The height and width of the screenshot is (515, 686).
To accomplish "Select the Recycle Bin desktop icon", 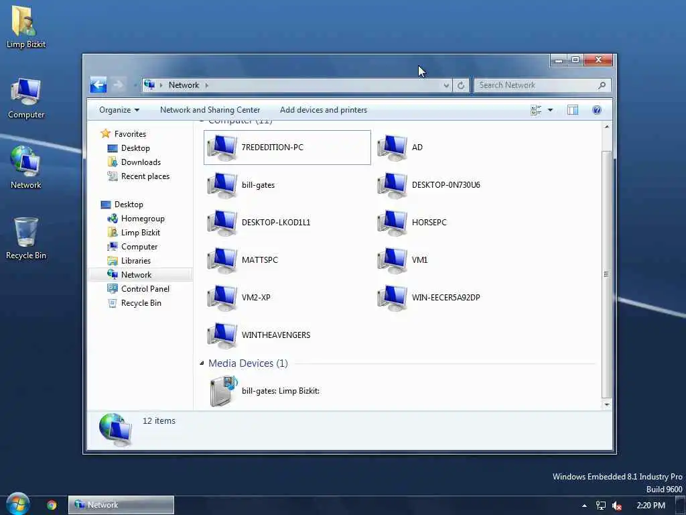I will [x=26, y=239].
